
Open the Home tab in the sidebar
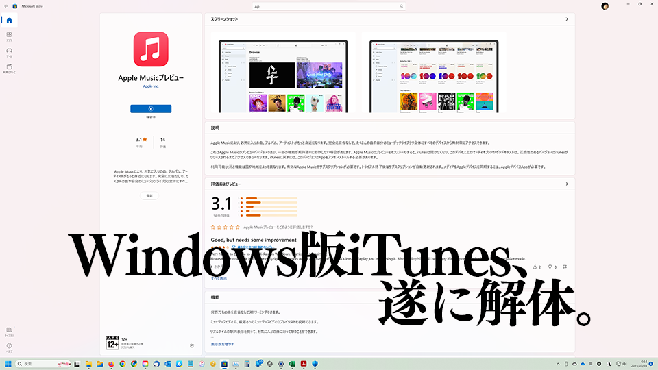pos(9,20)
